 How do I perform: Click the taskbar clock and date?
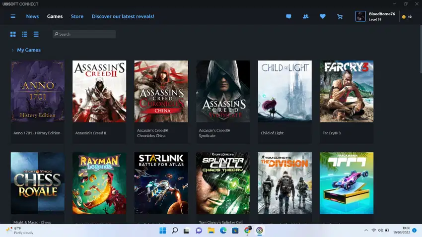tap(402, 230)
